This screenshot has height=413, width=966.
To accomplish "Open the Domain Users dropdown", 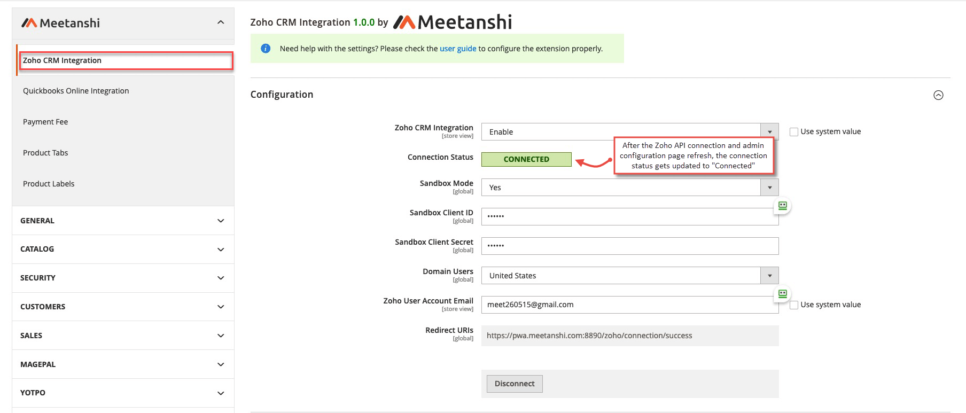I will coord(630,276).
